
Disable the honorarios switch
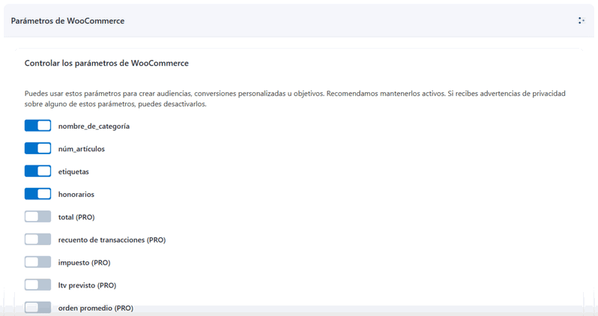tap(37, 194)
